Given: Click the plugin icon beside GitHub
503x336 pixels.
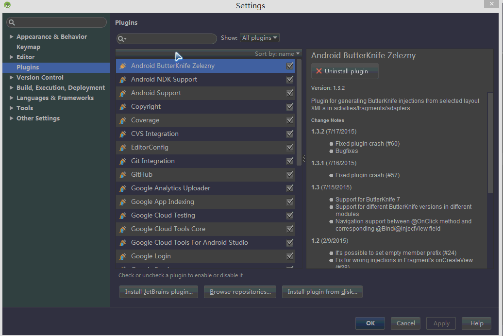Looking at the screenshot, I should pyautogui.click(x=123, y=175).
